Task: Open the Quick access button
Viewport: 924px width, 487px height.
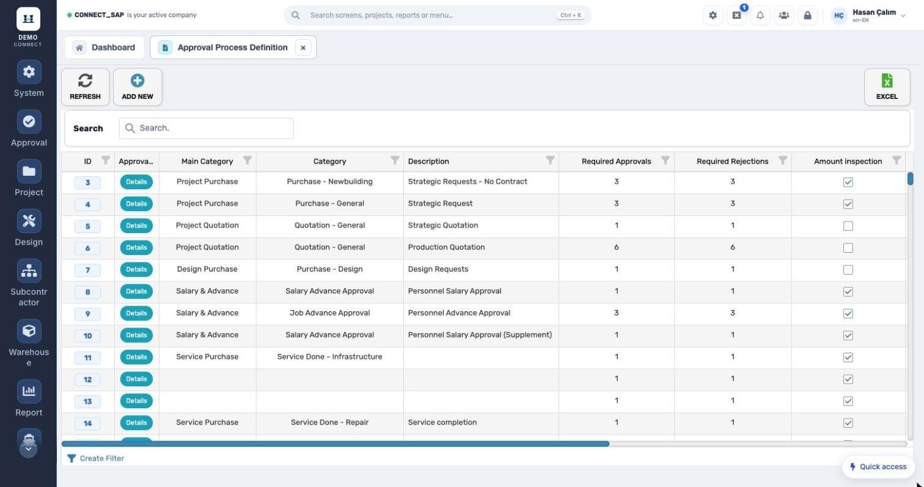Action: pyautogui.click(x=878, y=467)
